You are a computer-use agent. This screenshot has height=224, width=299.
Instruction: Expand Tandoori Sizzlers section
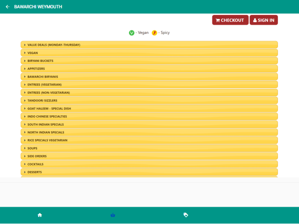(x=149, y=100)
